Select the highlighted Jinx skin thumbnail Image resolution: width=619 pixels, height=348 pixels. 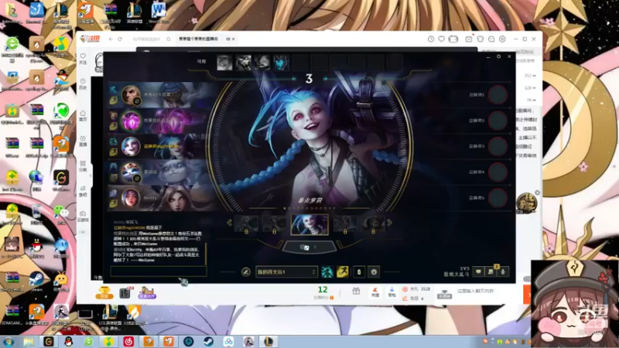[309, 224]
